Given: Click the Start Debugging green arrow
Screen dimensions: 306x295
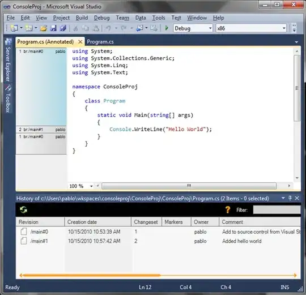Looking at the screenshot, I should click(x=167, y=28).
